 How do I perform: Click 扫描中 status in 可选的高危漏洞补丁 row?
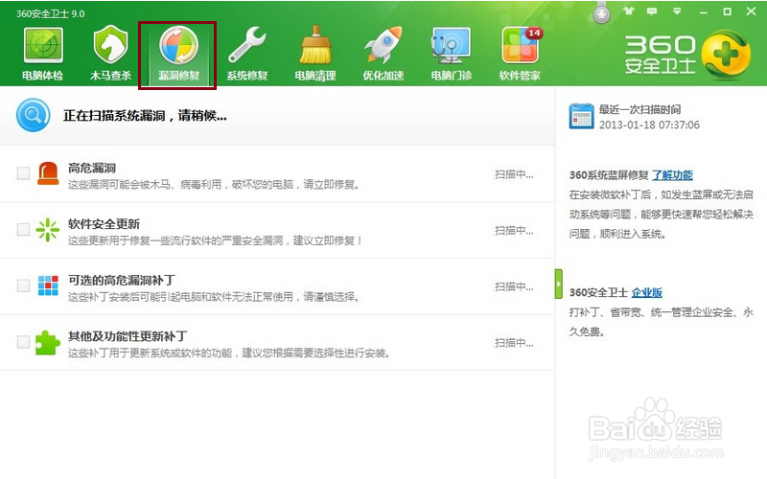pyautogui.click(x=514, y=286)
